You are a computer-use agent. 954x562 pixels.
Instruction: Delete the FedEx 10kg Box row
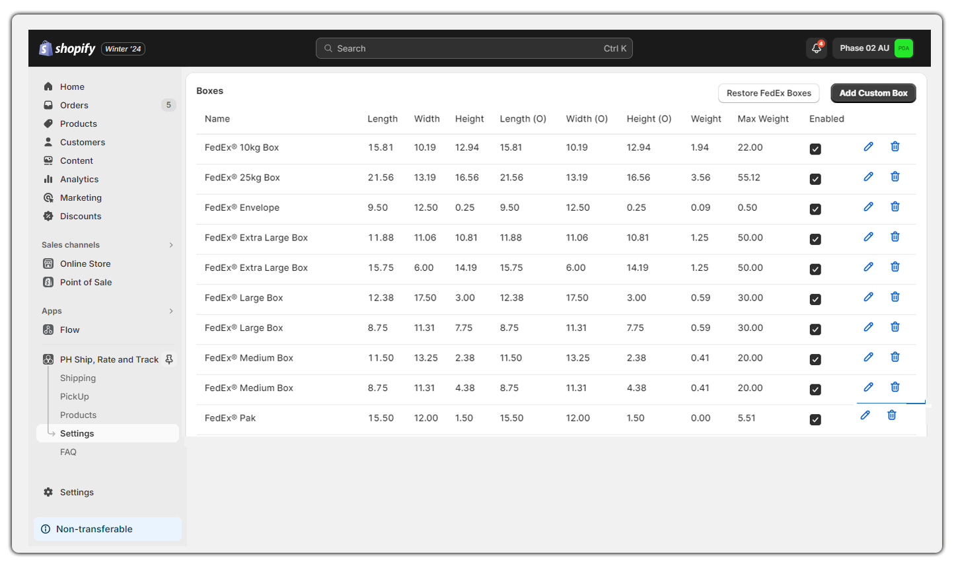pyautogui.click(x=895, y=147)
